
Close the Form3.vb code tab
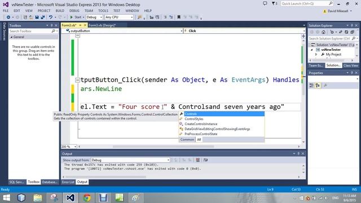[85, 25]
